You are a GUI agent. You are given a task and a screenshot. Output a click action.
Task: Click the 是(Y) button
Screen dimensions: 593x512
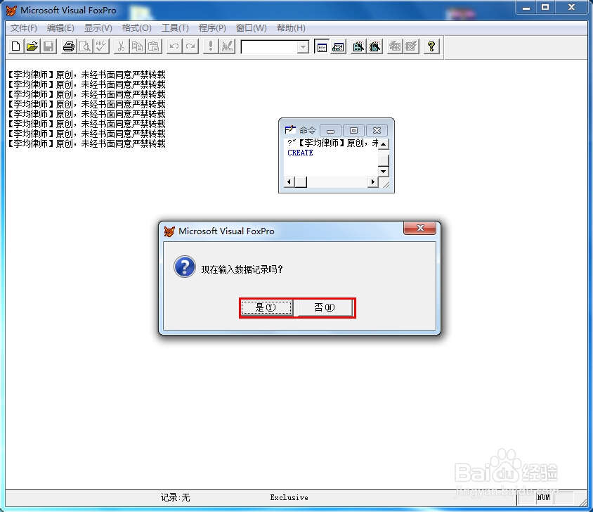click(266, 307)
